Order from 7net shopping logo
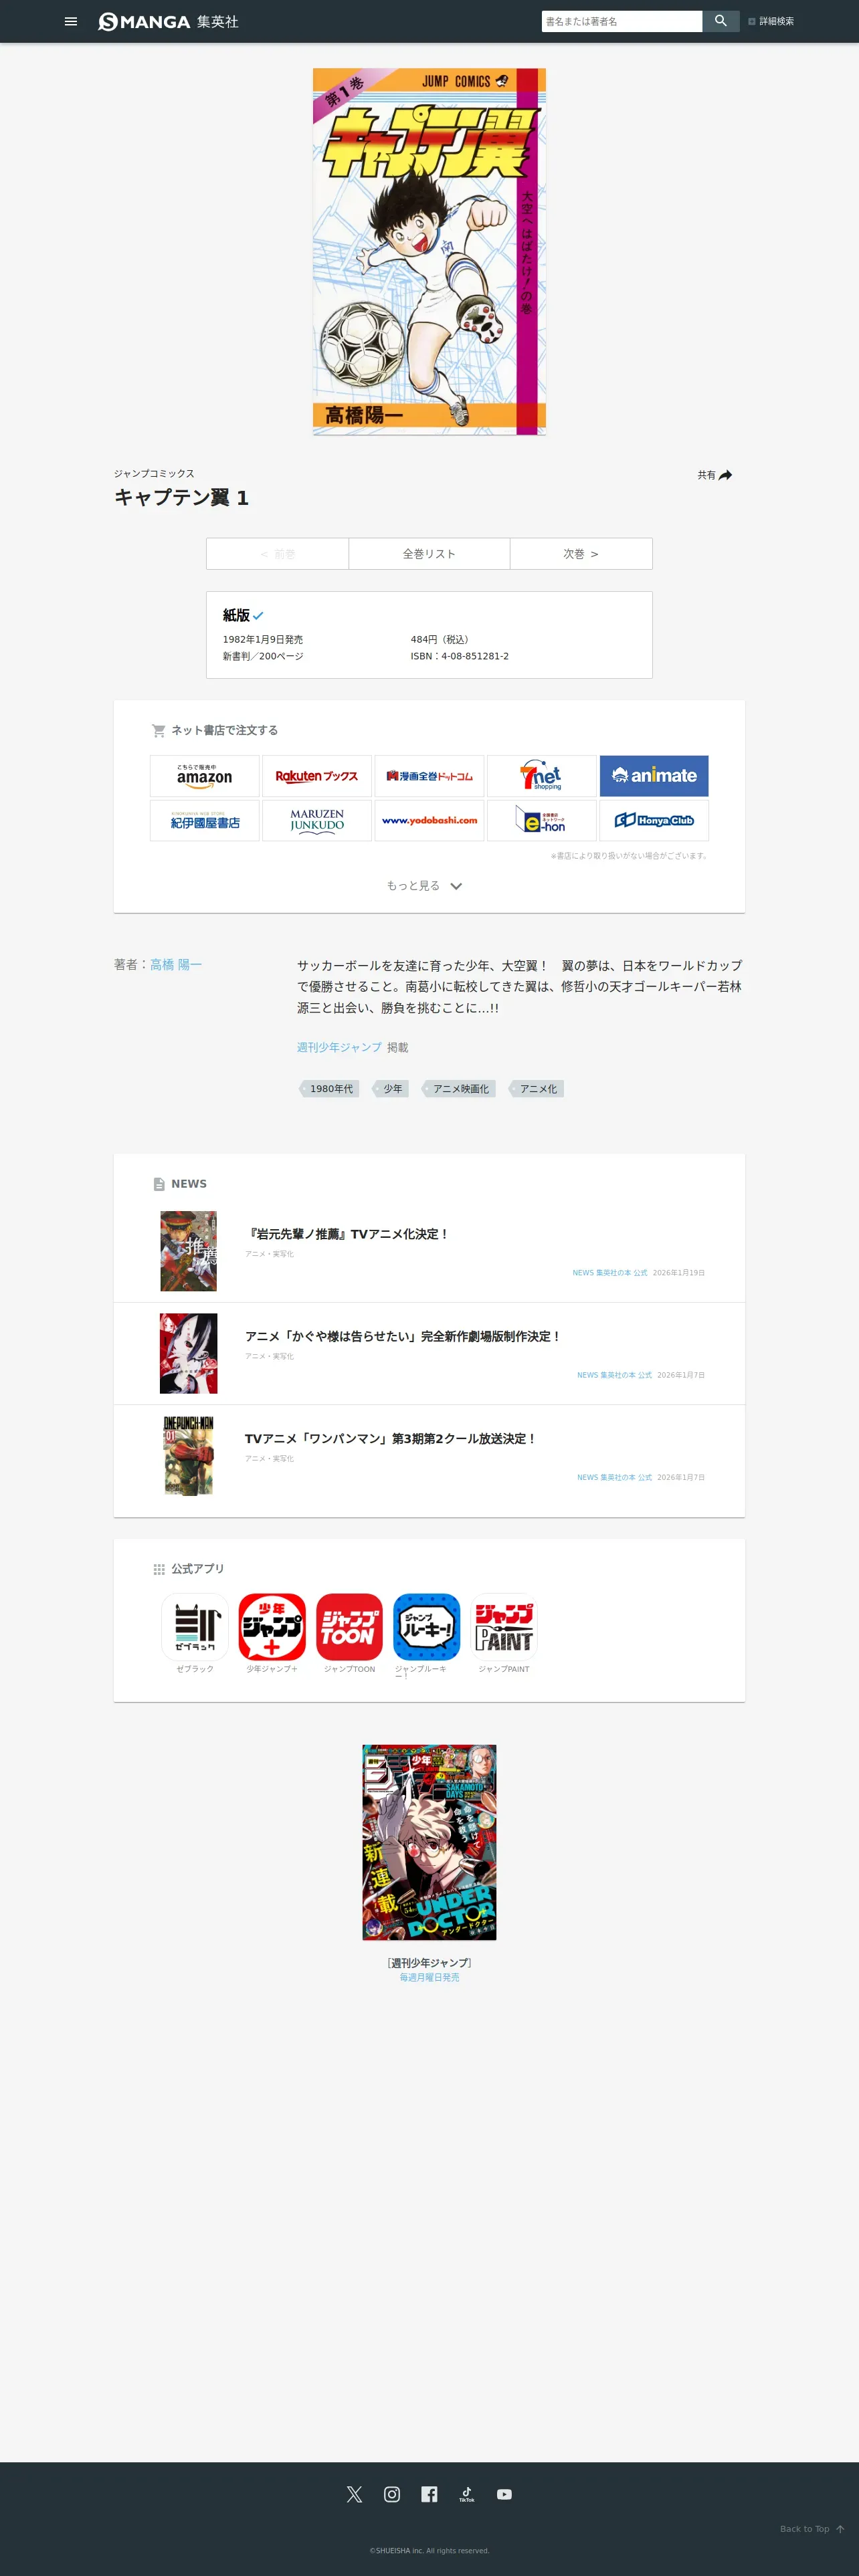The width and height of the screenshot is (859, 2576). tap(541, 776)
